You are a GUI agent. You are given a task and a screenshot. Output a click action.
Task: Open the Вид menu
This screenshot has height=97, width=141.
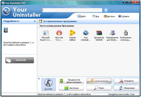point(96,16)
